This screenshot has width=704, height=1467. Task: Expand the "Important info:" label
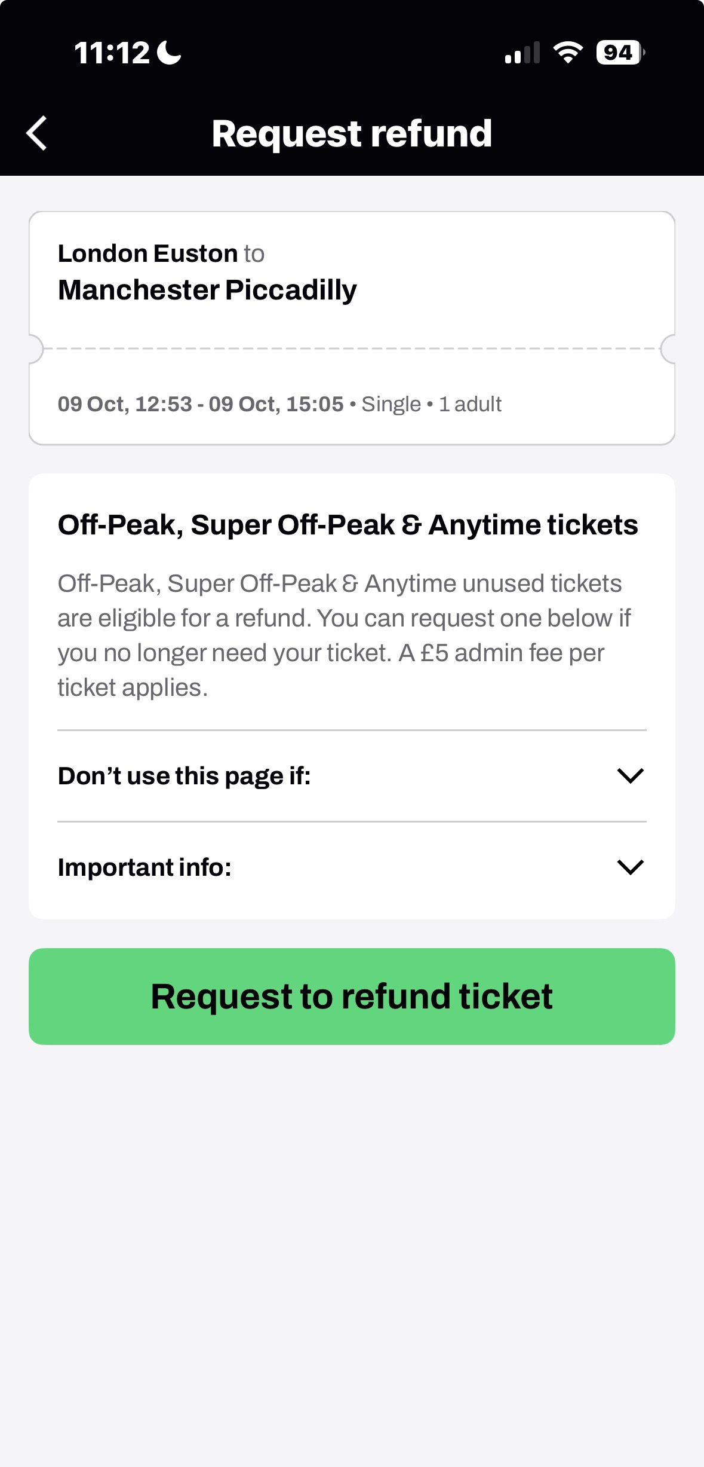[x=145, y=867]
